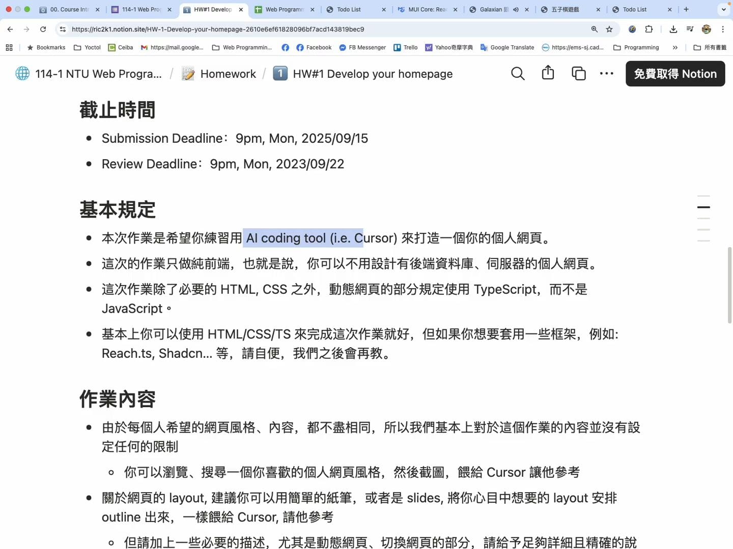
Task: Click the Notion search magnifier icon
Action: (518, 74)
